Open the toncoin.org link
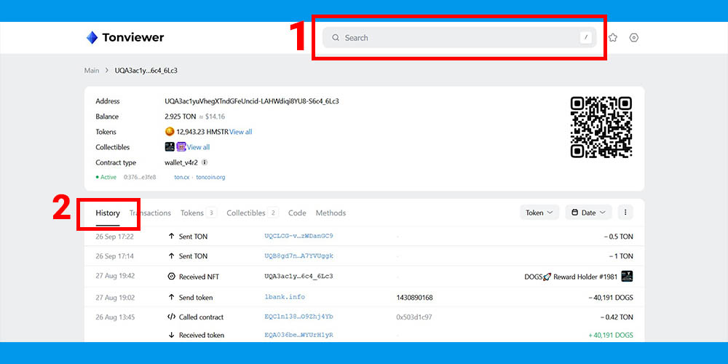The height and width of the screenshot is (364, 728). point(210,177)
